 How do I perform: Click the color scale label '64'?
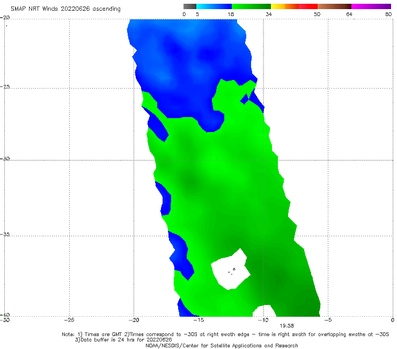point(349,14)
